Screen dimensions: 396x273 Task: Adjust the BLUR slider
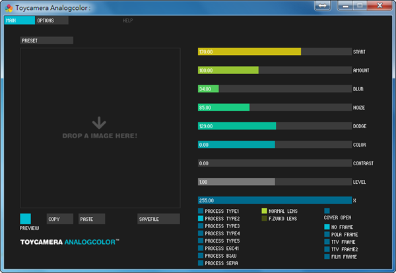(275, 89)
